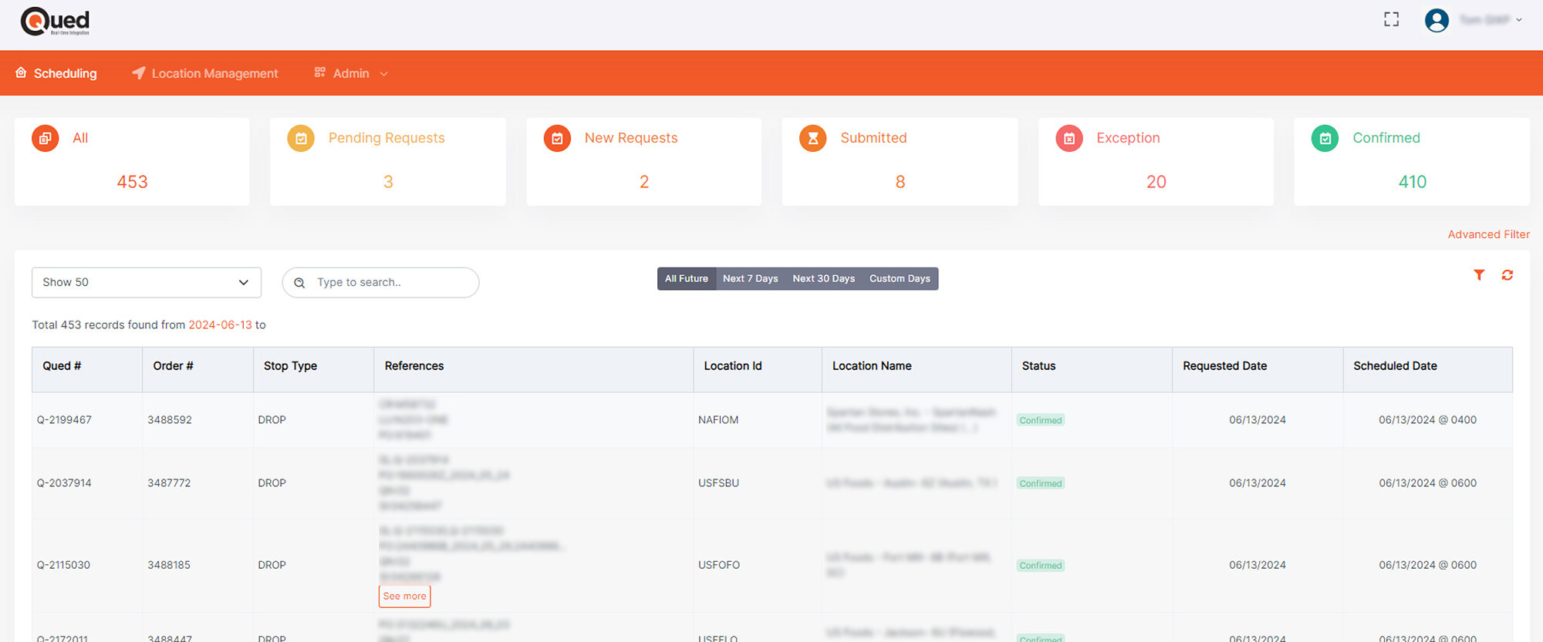Click order number 3488592
1543x642 pixels.
170,420
